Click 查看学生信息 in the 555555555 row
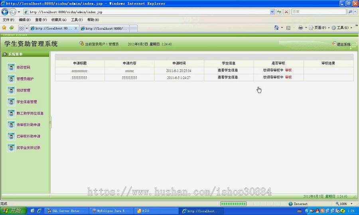The width and height of the screenshot is (359, 215). [x=228, y=77]
